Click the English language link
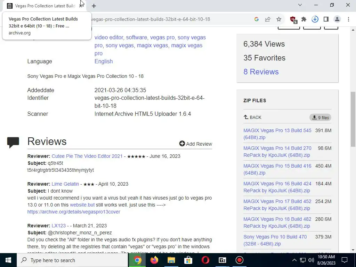 104,61
